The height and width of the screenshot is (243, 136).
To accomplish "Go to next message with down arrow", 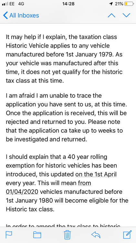I will 126,15.
